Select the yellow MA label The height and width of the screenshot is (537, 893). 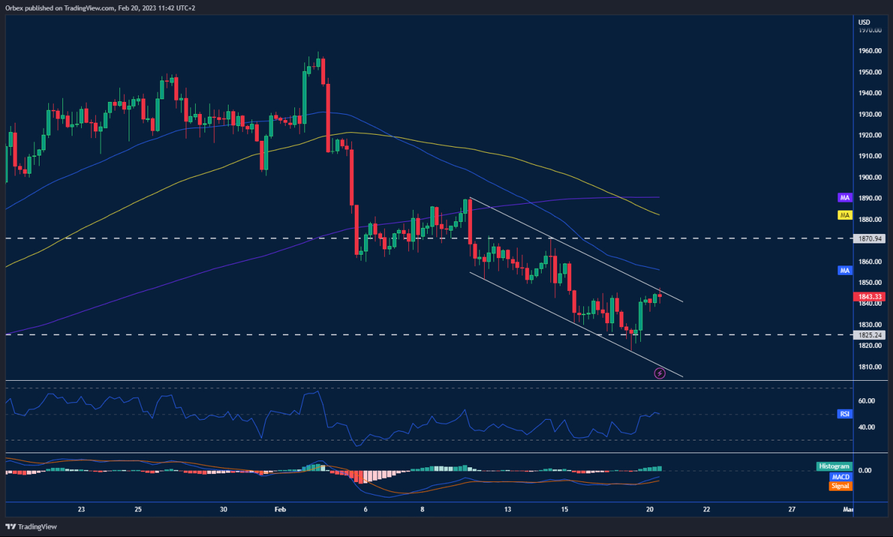[x=845, y=215]
